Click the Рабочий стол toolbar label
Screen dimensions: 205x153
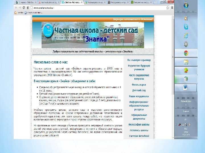pyautogui.click(x=186, y=101)
